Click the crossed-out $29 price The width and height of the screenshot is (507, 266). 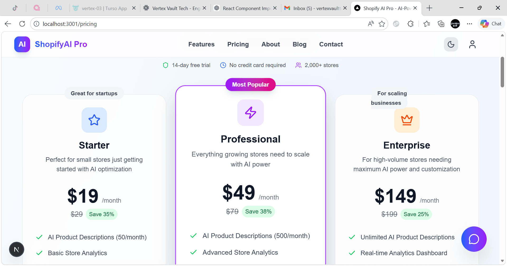click(77, 214)
